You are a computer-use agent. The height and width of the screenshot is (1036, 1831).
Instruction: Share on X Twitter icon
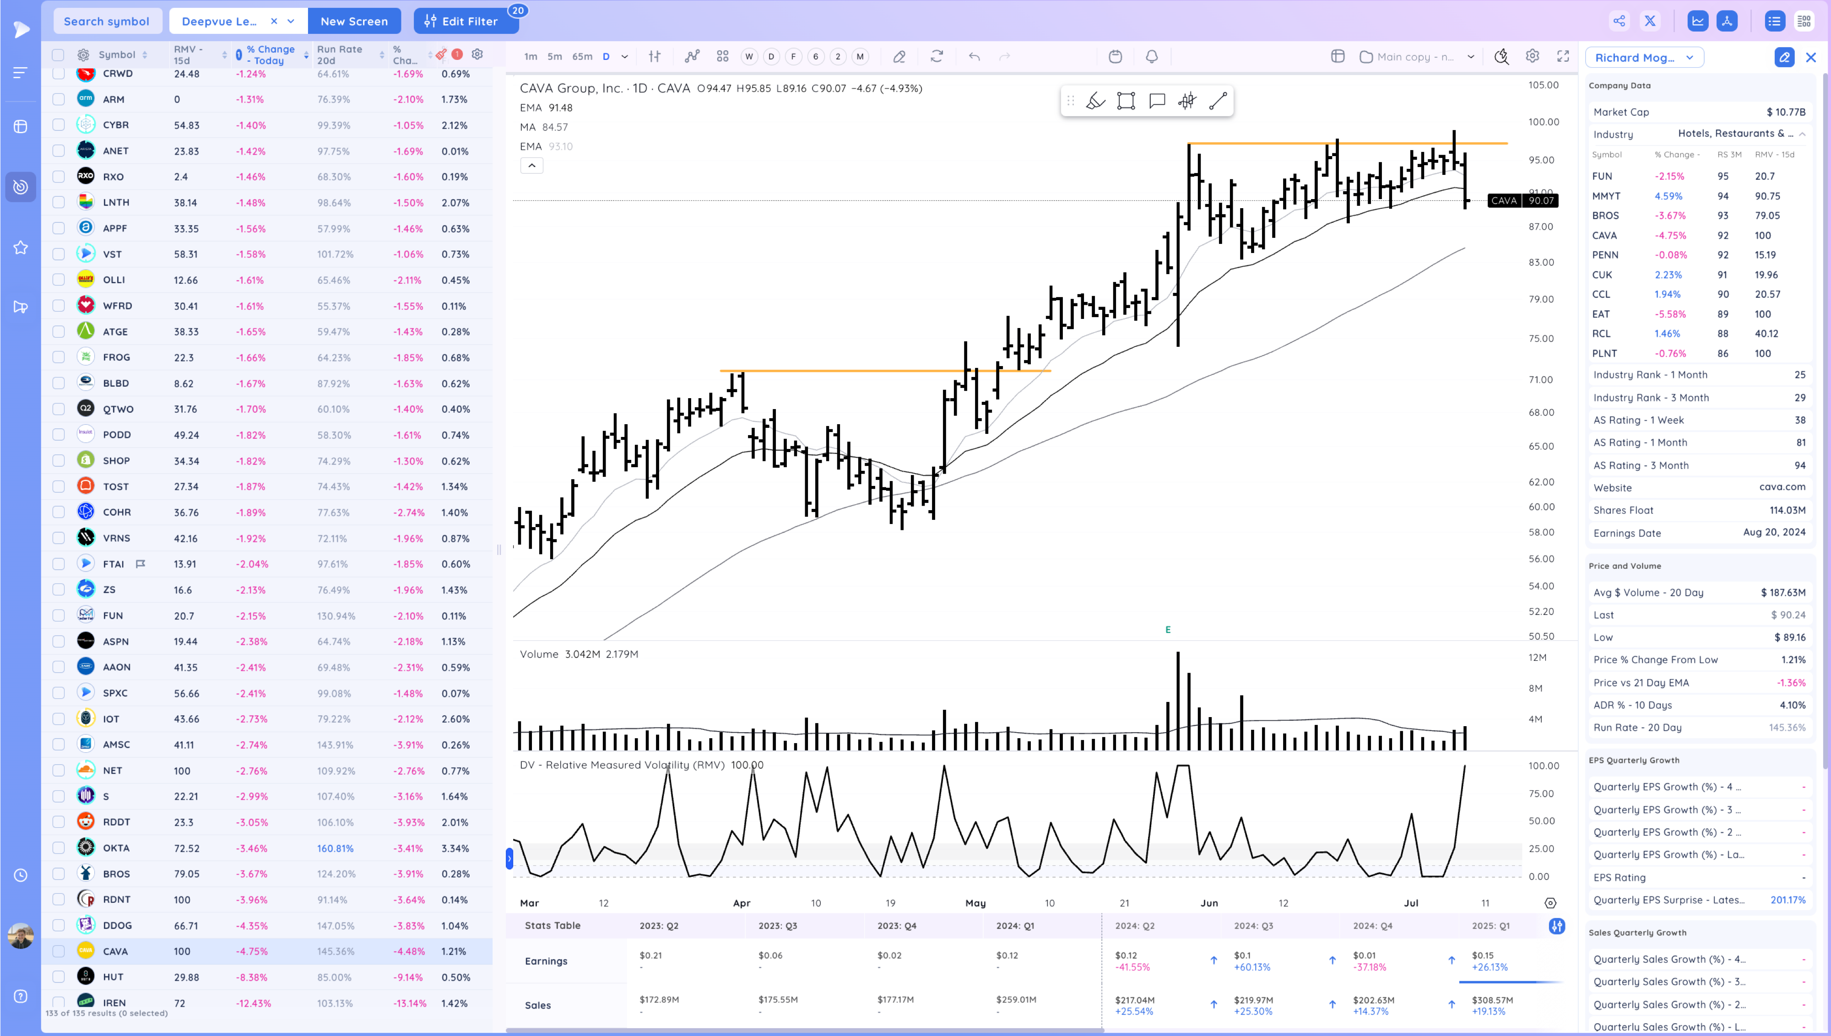click(x=1650, y=22)
